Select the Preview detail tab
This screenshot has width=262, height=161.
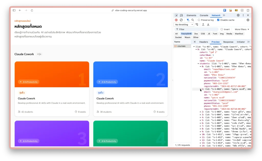tap(215, 42)
